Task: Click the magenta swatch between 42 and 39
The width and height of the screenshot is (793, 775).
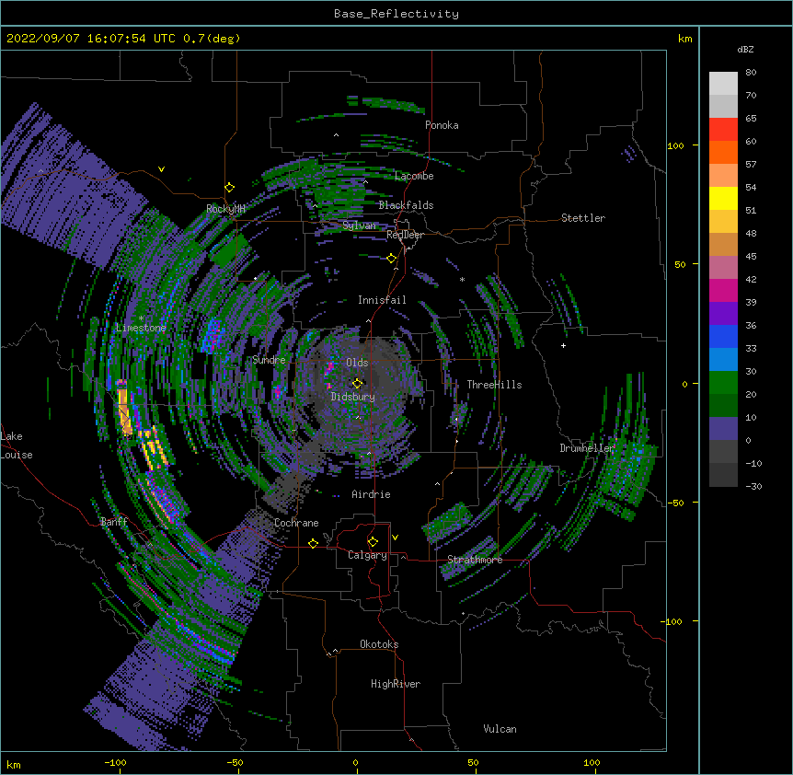Action: tap(723, 291)
